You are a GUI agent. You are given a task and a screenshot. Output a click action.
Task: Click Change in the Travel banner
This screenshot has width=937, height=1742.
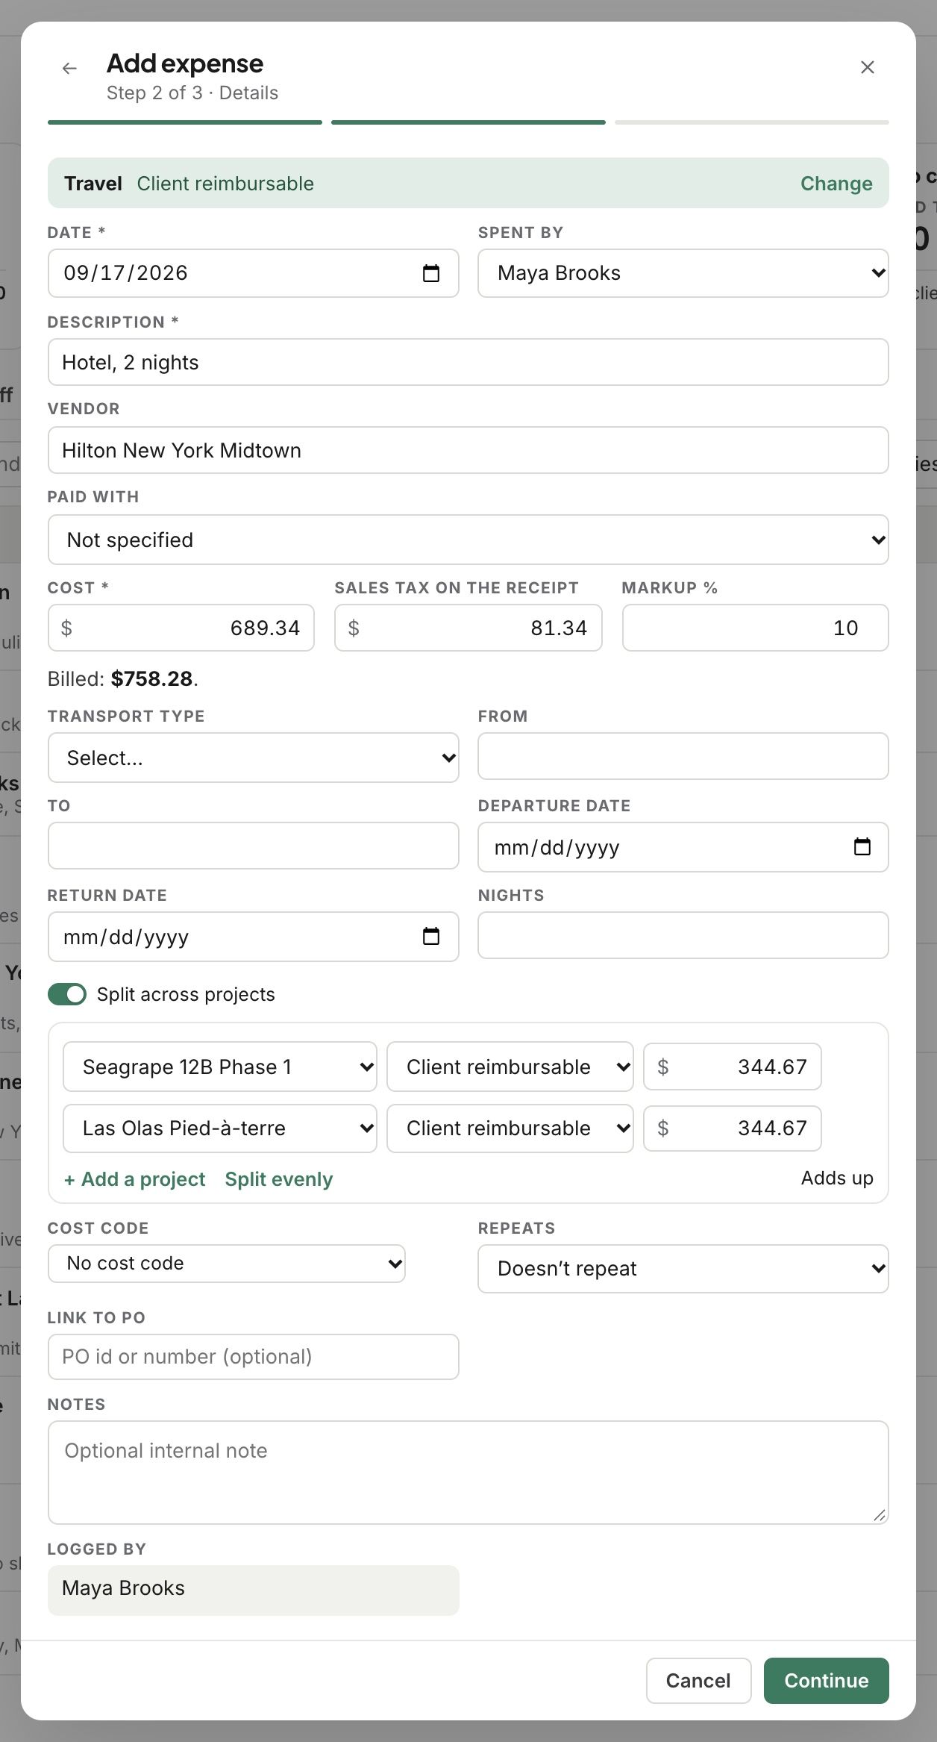836,184
